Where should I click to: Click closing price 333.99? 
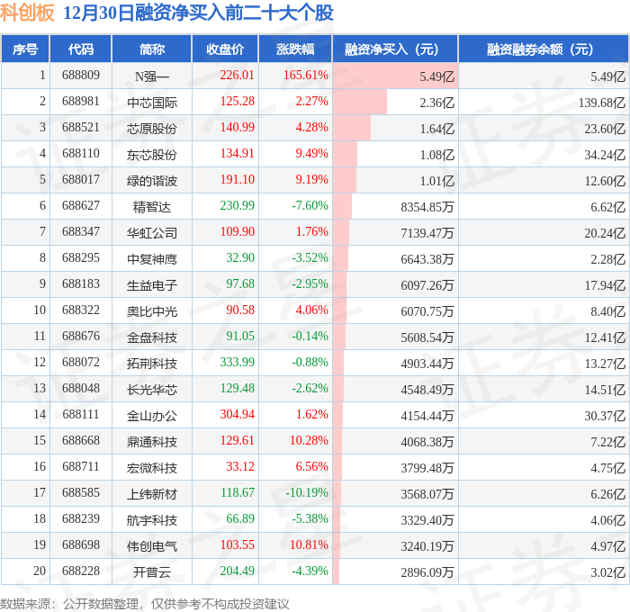tap(237, 363)
